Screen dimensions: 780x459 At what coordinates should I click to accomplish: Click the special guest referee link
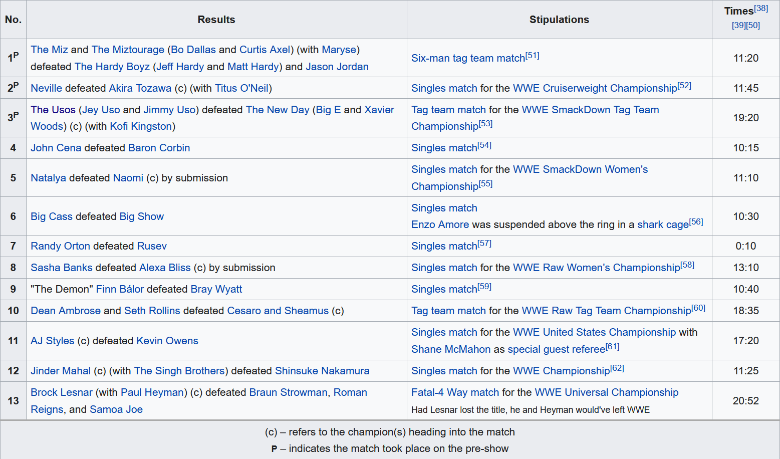pyautogui.click(x=556, y=349)
